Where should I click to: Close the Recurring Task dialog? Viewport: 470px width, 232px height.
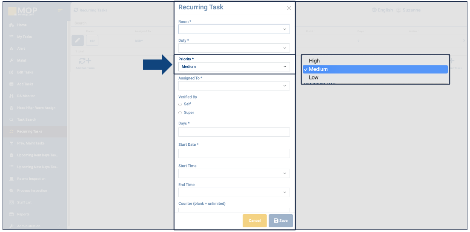(289, 8)
